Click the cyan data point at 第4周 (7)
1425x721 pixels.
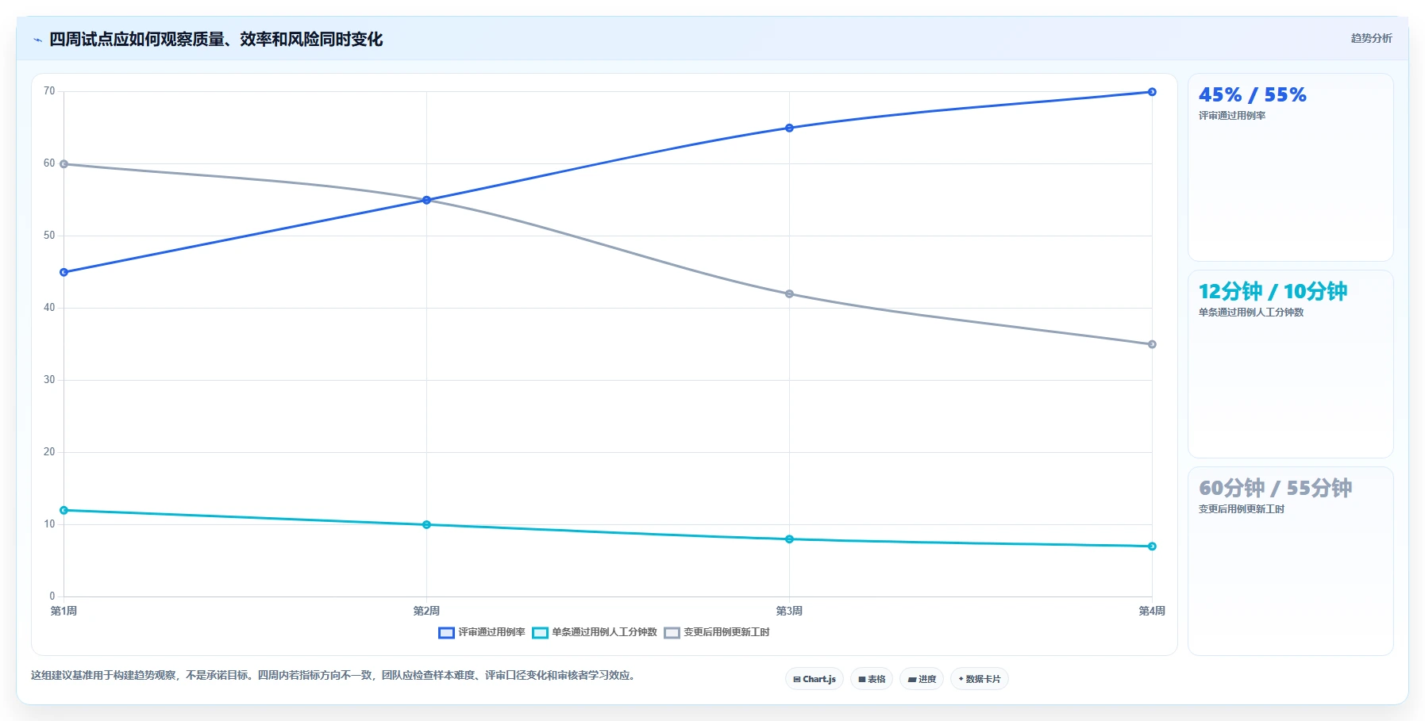click(1152, 547)
